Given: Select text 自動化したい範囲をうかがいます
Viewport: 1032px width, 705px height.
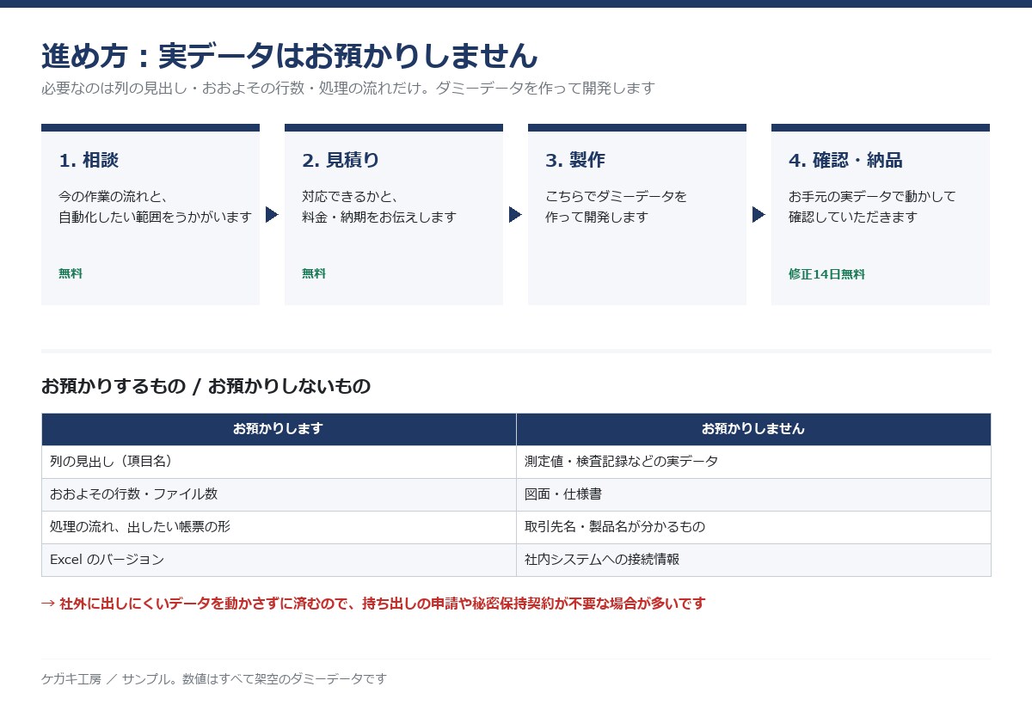Looking at the screenshot, I should pos(155,217).
